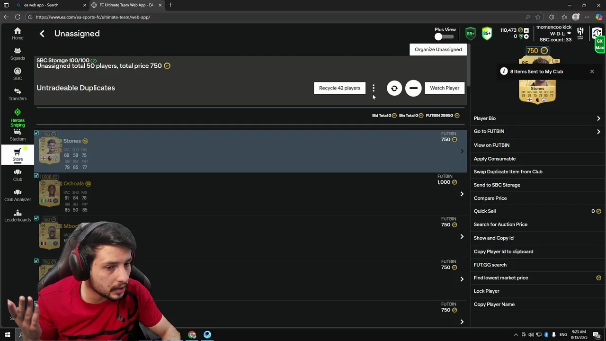
Task: Click the 89+ green shield badge
Action: [x=471, y=33]
